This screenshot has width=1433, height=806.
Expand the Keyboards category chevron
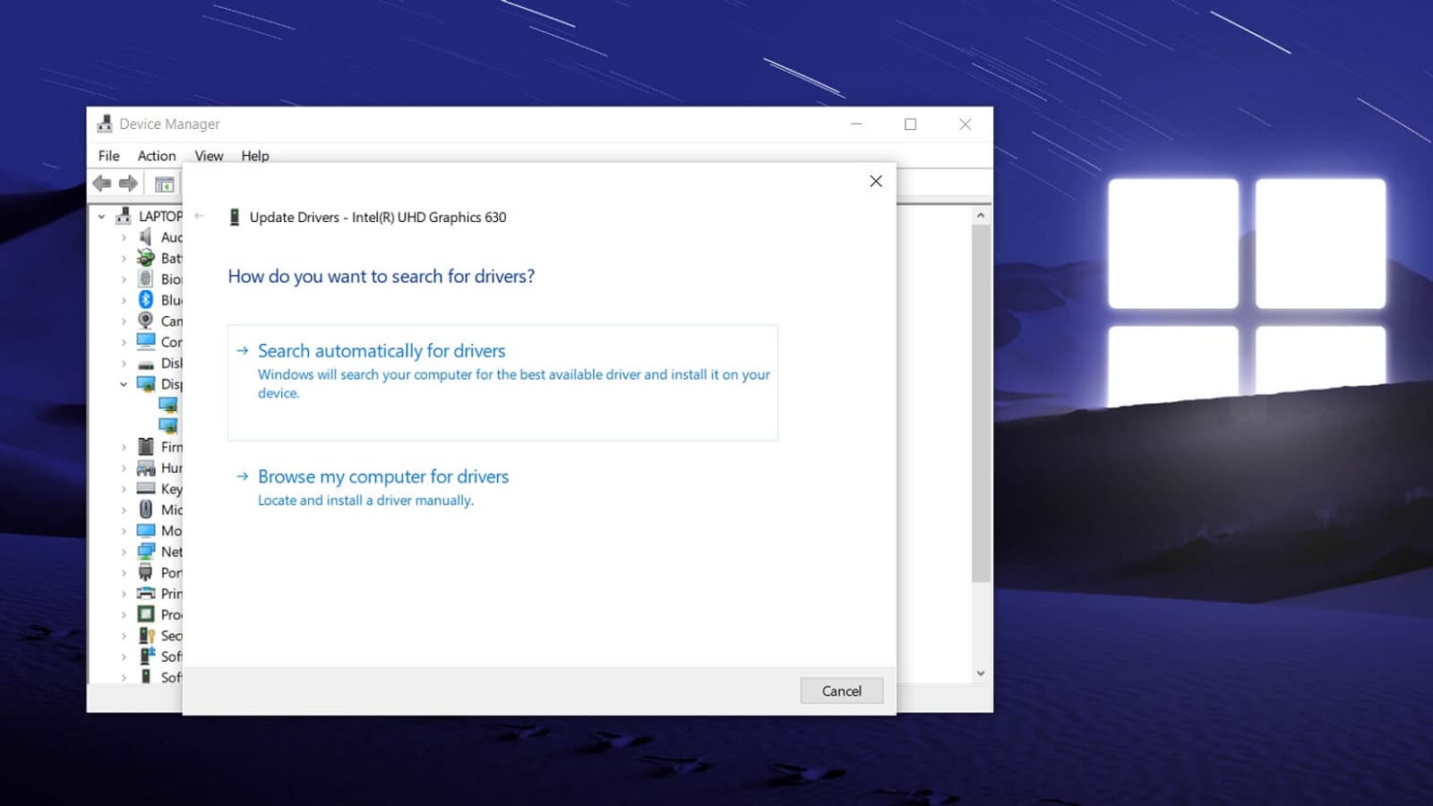click(x=124, y=489)
